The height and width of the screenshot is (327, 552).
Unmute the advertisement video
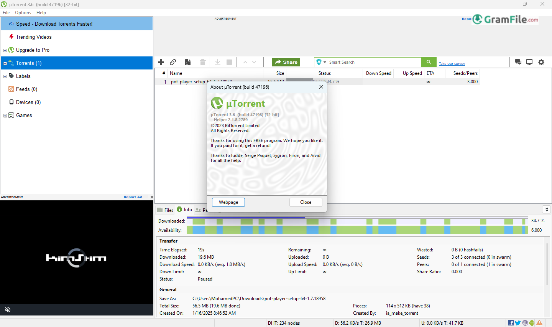pyautogui.click(x=7, y=310)
